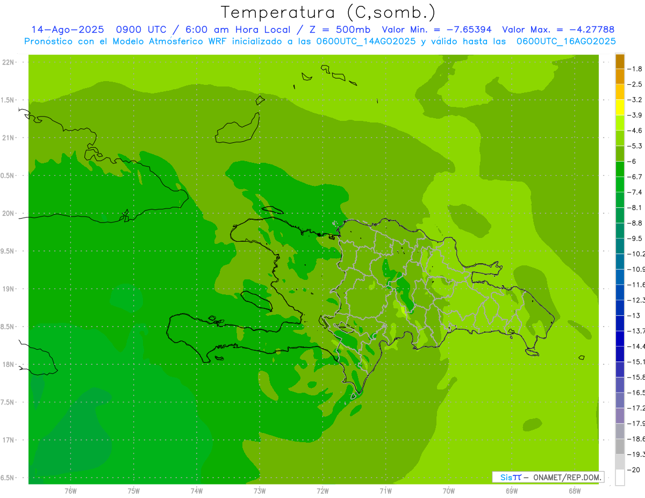Click the orange swatch between -1.8 and -2.5
This screenshot has height=498, width=645.
point(620,76)
